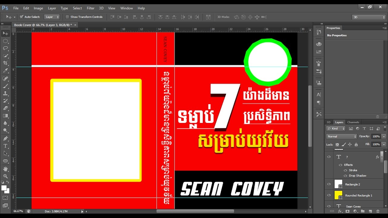Select the Eraser tool
The image size is (388, 218).
(x=5, y=108)
